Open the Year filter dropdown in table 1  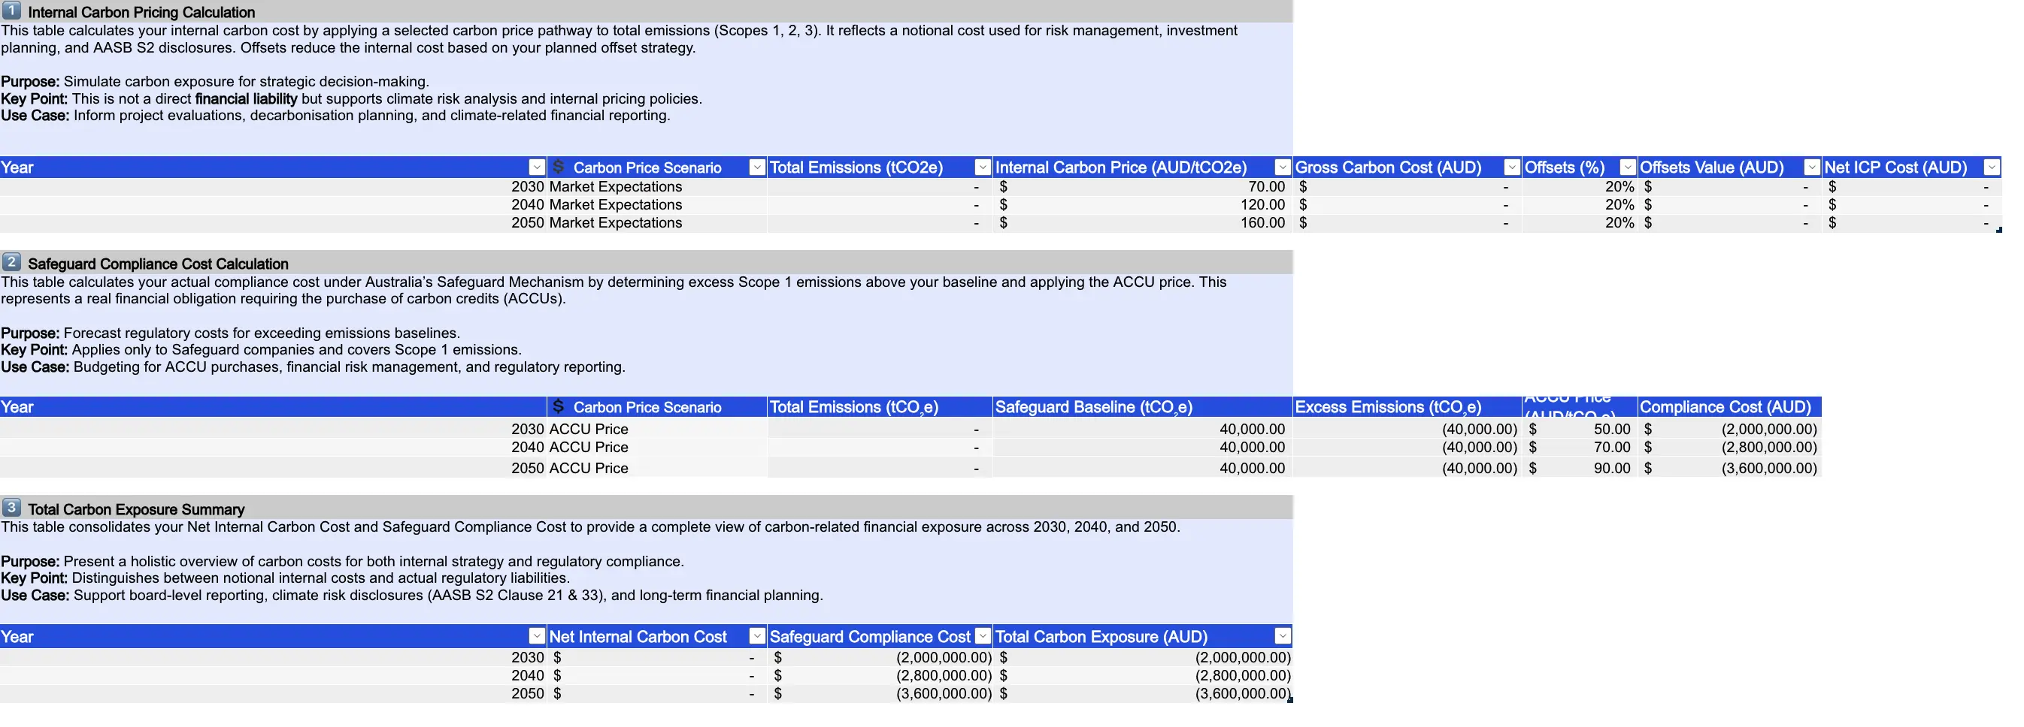[x=537, y=167]
